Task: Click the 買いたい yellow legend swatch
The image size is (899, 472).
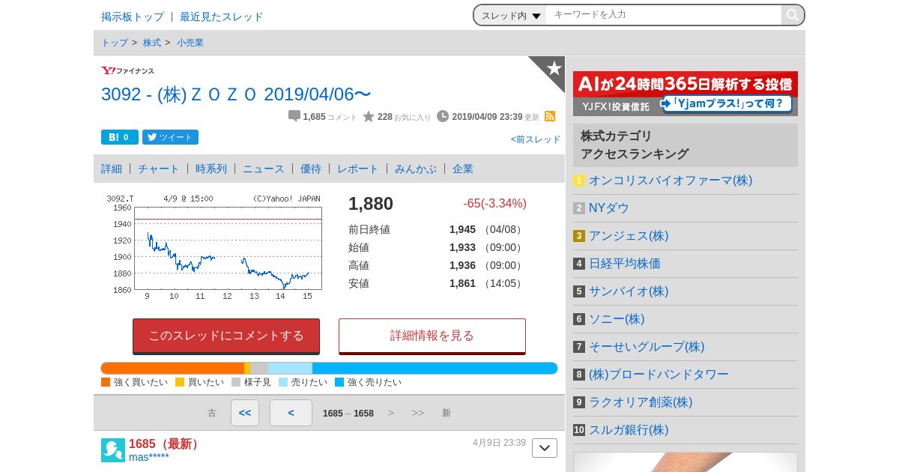Action: [180, 382]
